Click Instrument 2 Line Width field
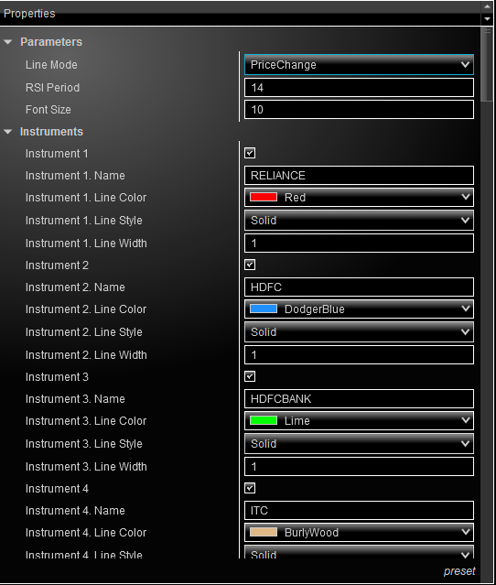 pos(359,355)
